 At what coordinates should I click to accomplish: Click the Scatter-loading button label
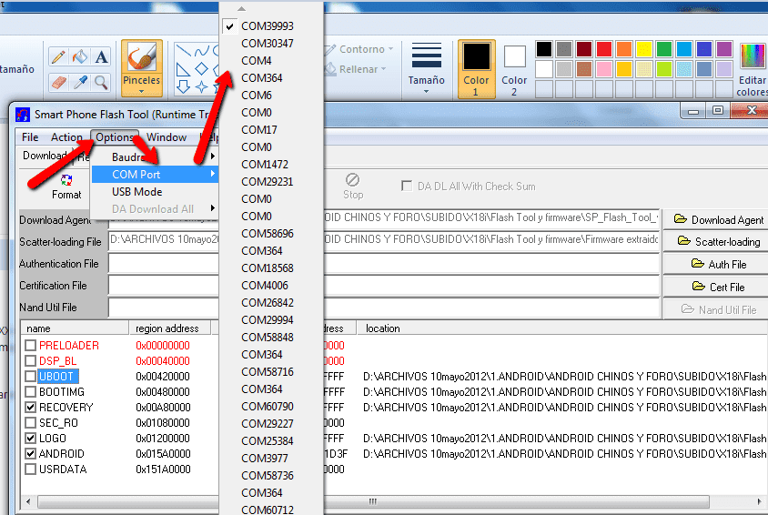pos(727,242)
